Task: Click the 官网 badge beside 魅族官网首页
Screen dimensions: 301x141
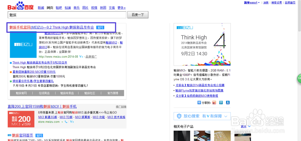Action: pos(39,135)
